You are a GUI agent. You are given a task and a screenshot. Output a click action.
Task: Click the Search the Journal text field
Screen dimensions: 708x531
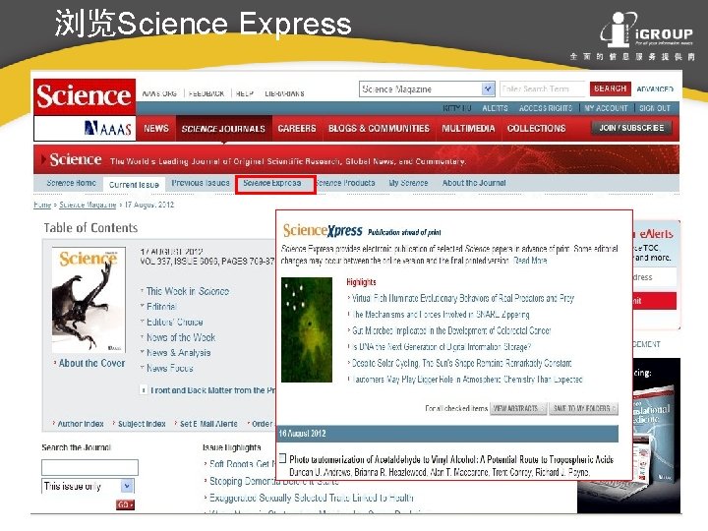pyautogui.click(x=89, y=467)
